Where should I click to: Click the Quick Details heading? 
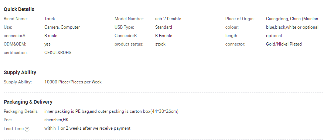pos(19,9)
